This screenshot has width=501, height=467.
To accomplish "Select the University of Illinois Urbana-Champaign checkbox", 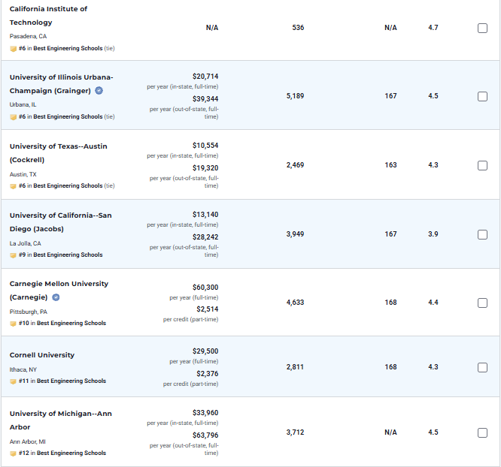I will [x=482, y=96].
